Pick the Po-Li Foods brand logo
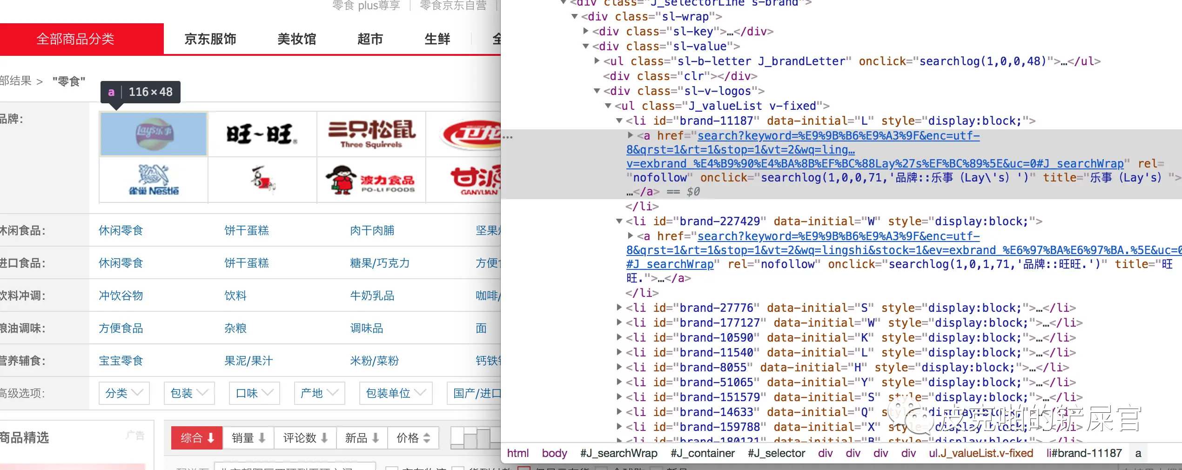The image size is (1182, 470). coord(371,180)
